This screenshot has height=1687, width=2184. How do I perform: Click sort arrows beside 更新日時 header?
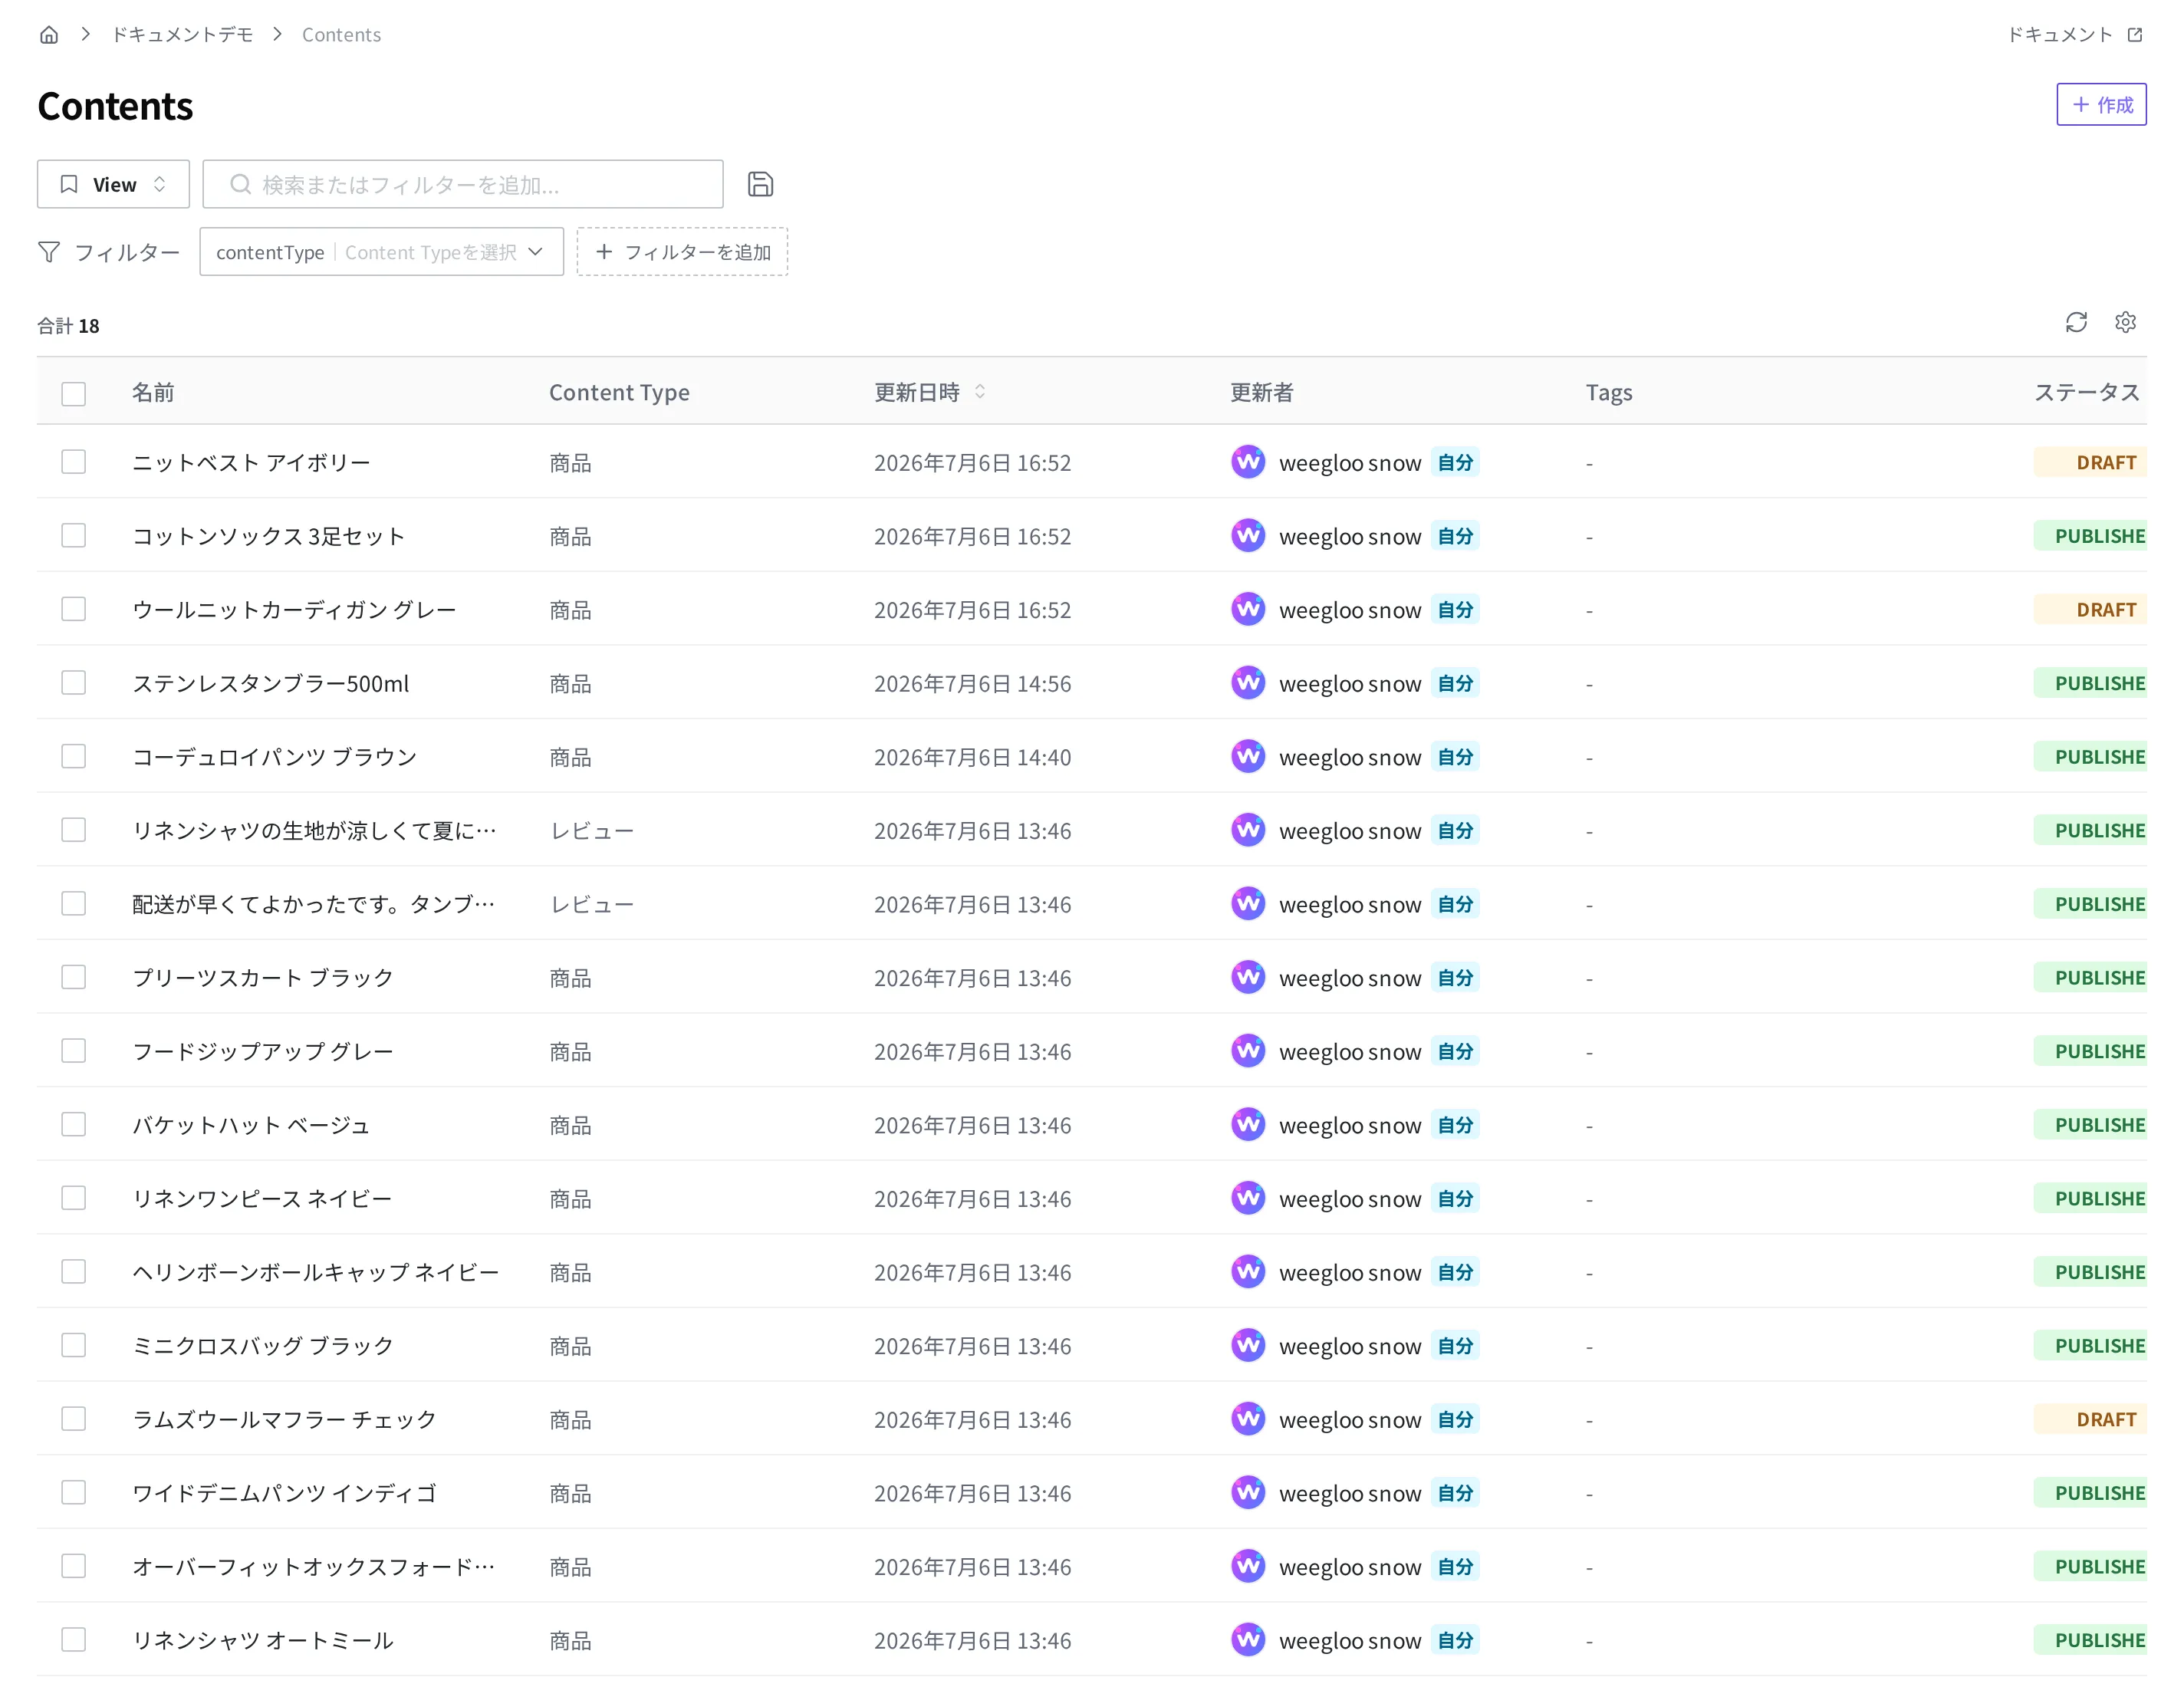[x=980, y=392]
